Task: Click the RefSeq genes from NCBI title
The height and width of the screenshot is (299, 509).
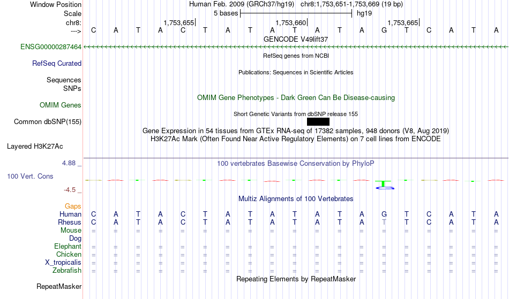Action: click(x=296, y=56)
